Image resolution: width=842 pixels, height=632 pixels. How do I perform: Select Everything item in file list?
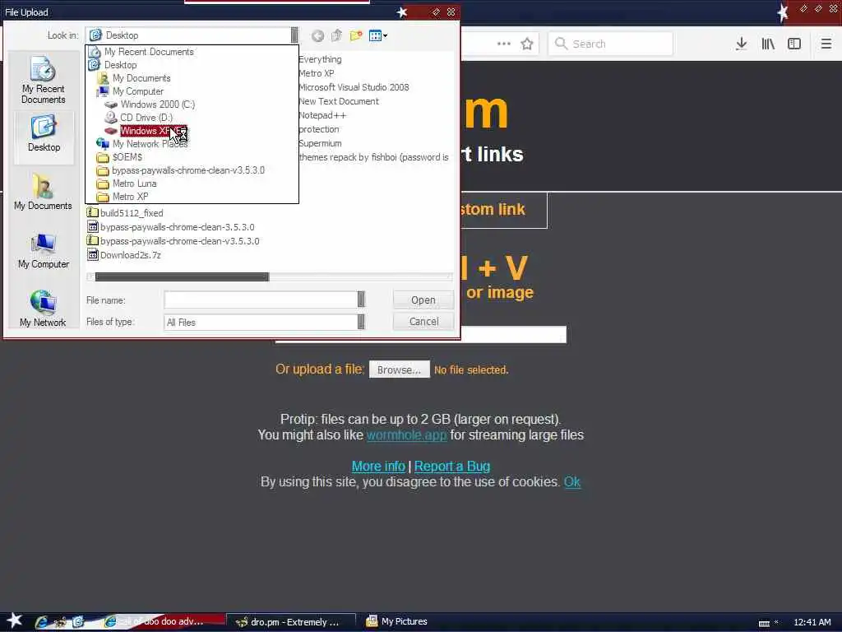click(320, 59)
